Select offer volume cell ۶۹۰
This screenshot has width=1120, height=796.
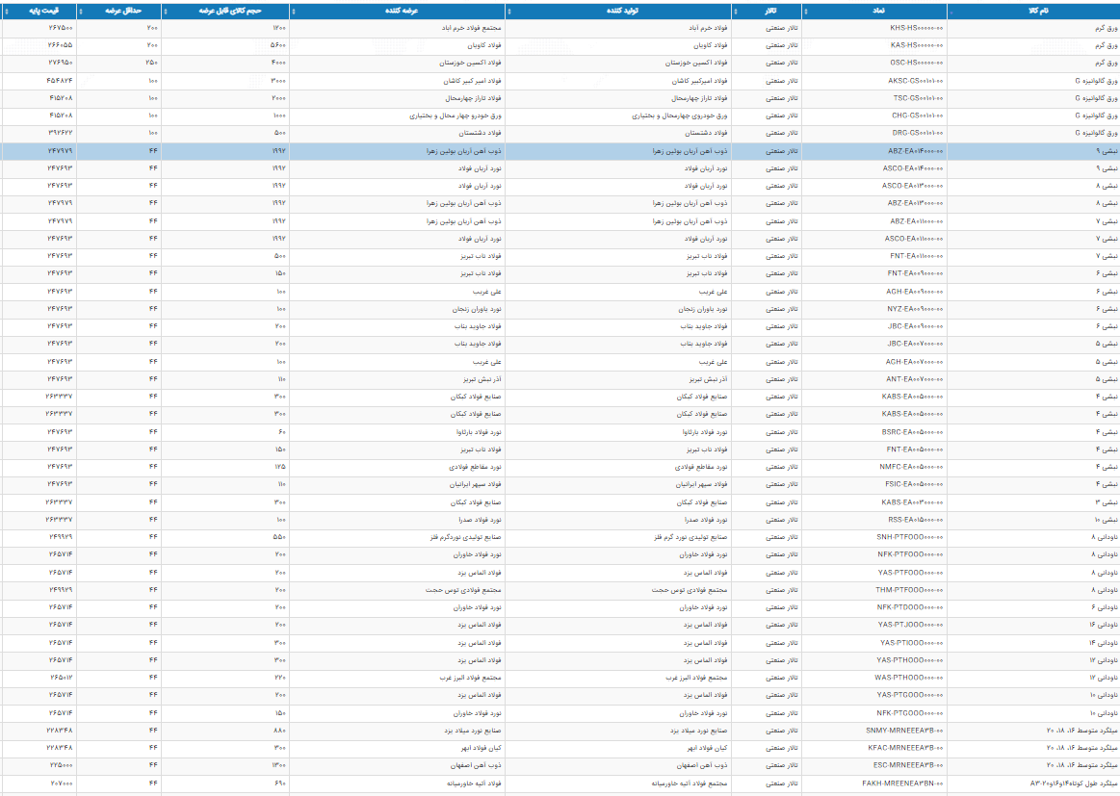[225, 783]
